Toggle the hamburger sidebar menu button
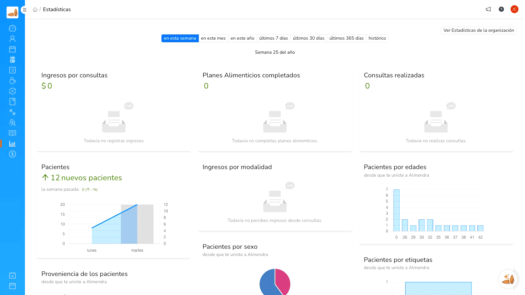525x295 pixels. point(24,10)
